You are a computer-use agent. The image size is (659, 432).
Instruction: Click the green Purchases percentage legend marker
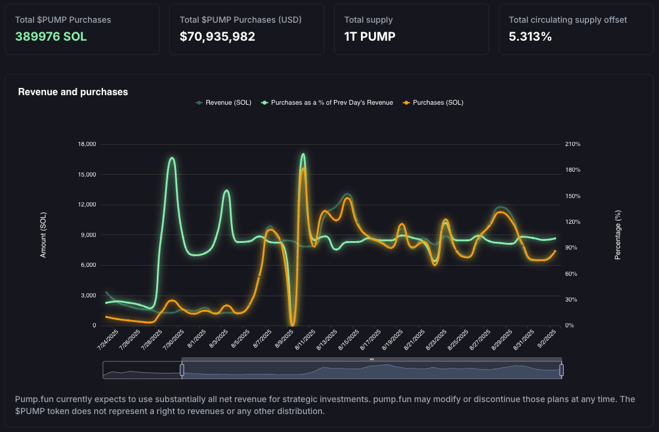point(265,102)
